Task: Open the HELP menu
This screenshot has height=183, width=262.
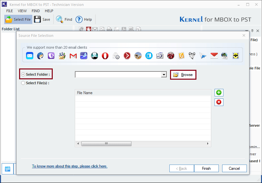Action: 49,11
